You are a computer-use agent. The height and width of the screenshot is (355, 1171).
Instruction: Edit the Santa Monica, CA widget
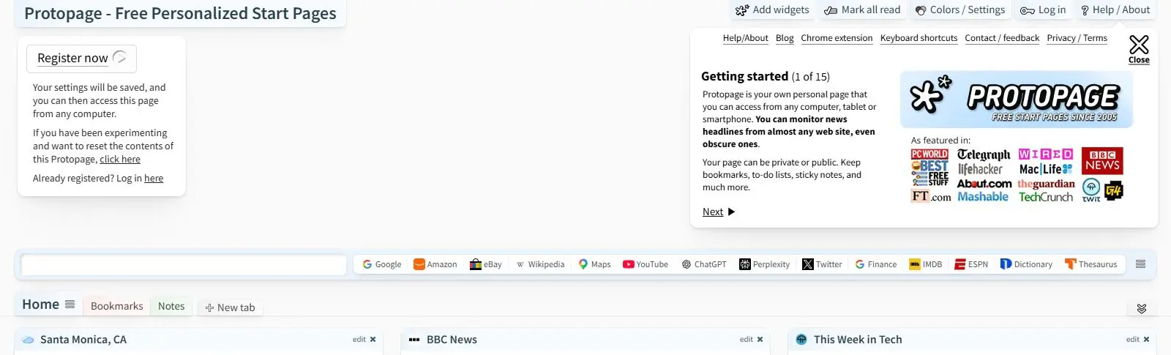click(359, 340)
